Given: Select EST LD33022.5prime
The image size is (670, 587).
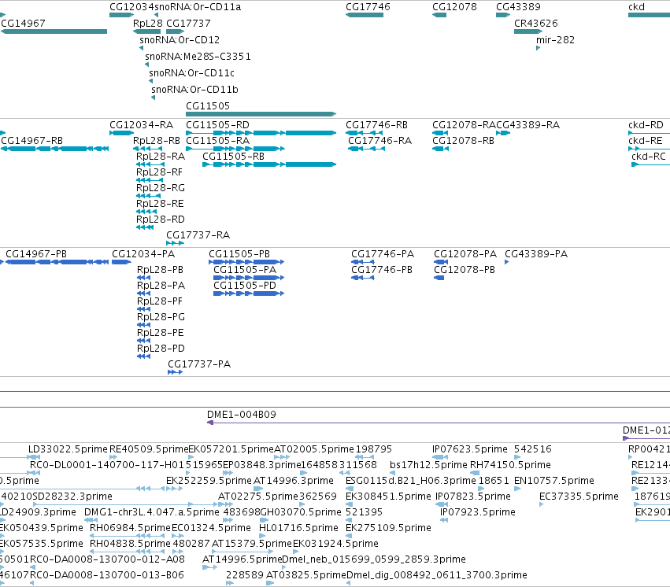Looking at the screenshot, I should pyautogui.click(x=68, y=449).
